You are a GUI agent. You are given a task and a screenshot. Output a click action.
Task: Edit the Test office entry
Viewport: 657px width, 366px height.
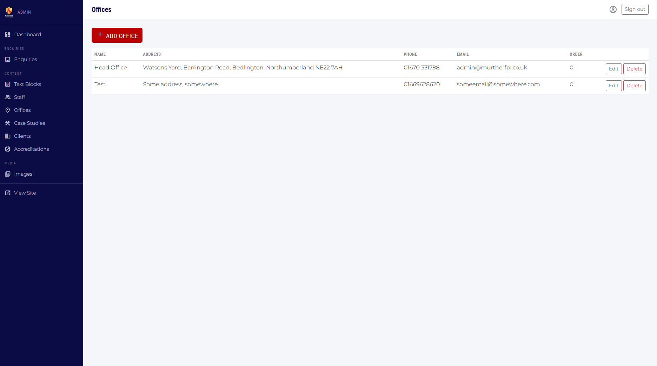[x=613, y=86]
